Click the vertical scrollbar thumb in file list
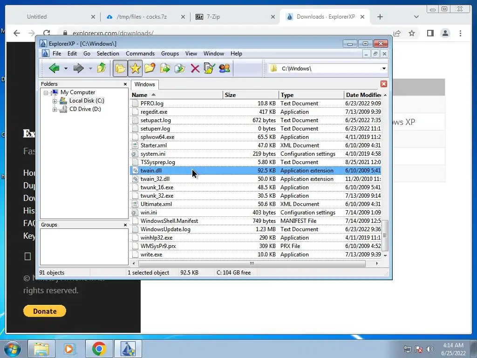 [385, 235]
